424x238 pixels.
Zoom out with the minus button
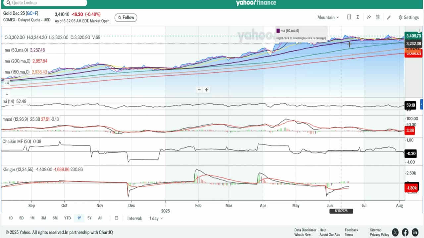tap(199, 90)
